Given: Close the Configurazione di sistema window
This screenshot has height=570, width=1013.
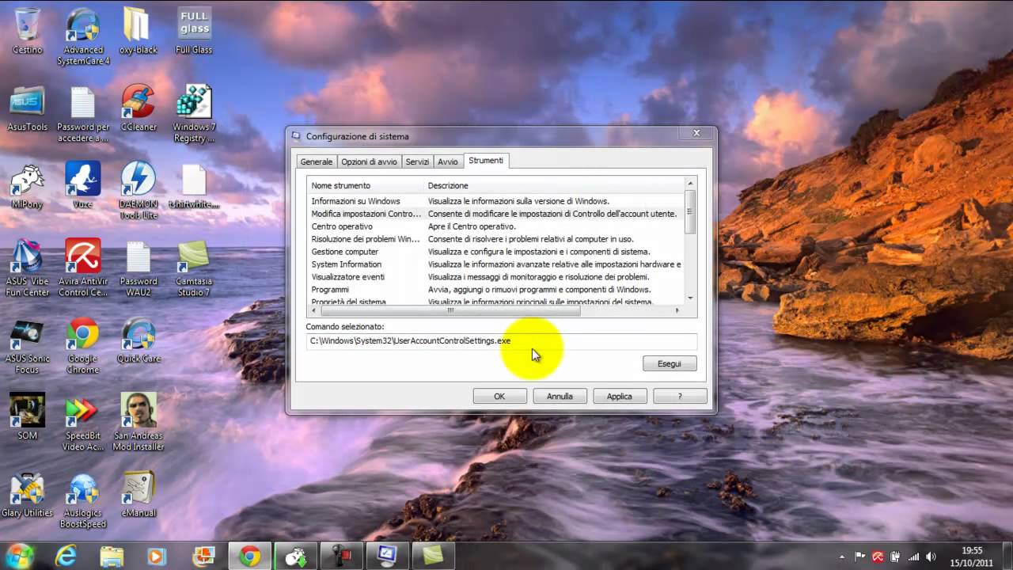Looking at the screenshot, I should [x=696, y=133].
